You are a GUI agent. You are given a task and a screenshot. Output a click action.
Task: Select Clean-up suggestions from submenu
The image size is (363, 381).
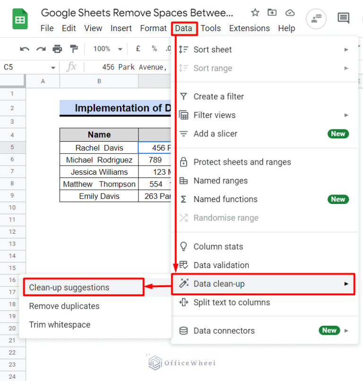click(x=69, y=288)
